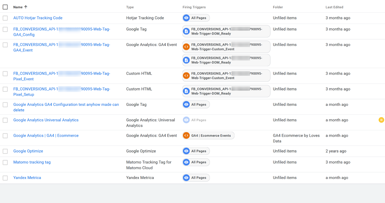Tick the select-all checkbox in the header
This screenshot has height=203, width=385.
(5, 7)
